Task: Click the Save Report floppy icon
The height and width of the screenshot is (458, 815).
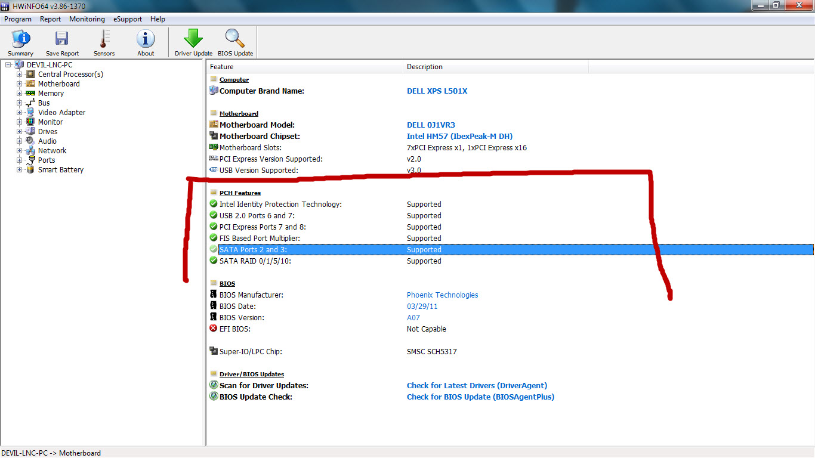Action: click(x=62, y=39)
